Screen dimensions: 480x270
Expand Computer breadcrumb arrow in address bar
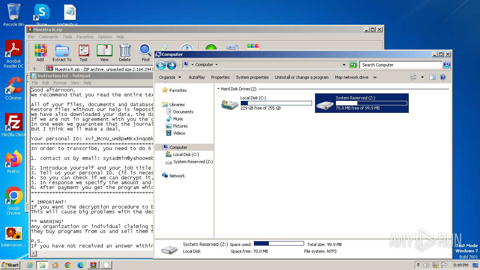click(216, 64)
